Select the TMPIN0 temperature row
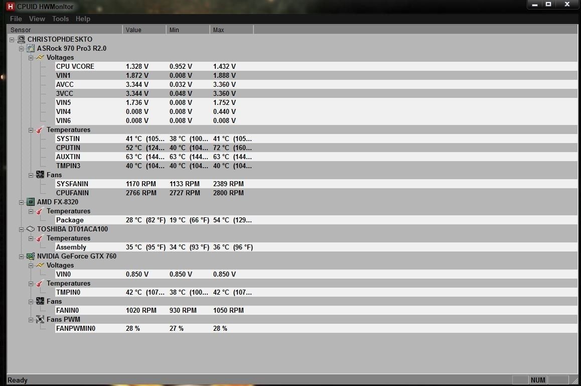This screenshot has height=386, width=581. click(316, 292)
